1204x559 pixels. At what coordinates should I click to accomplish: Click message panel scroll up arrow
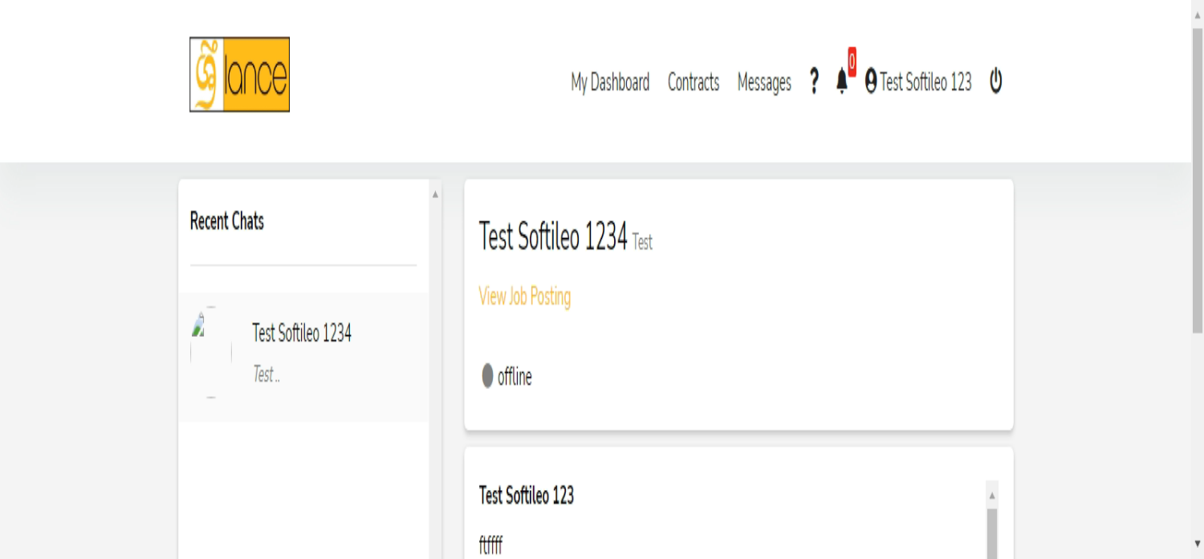tap(991, 495)
